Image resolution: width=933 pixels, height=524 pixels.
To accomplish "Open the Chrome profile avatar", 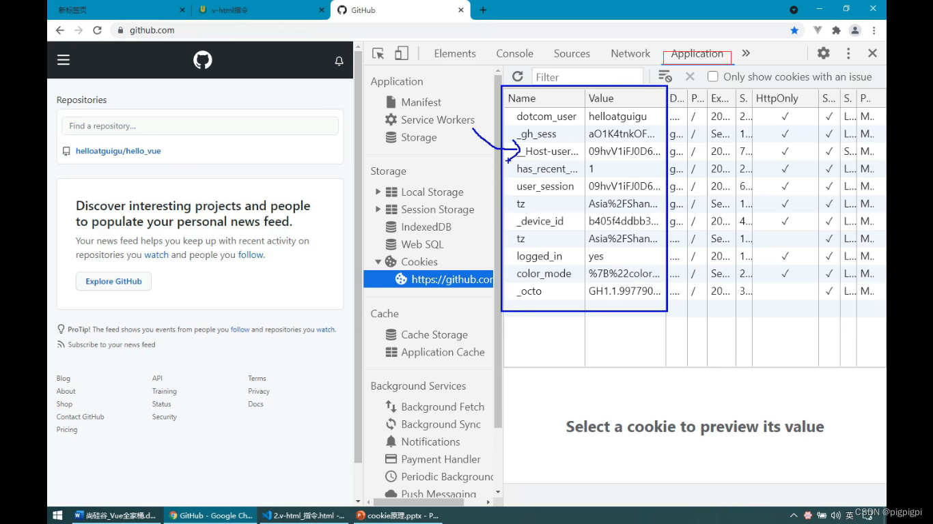I will pyautogui.click(x=854, y=30).
